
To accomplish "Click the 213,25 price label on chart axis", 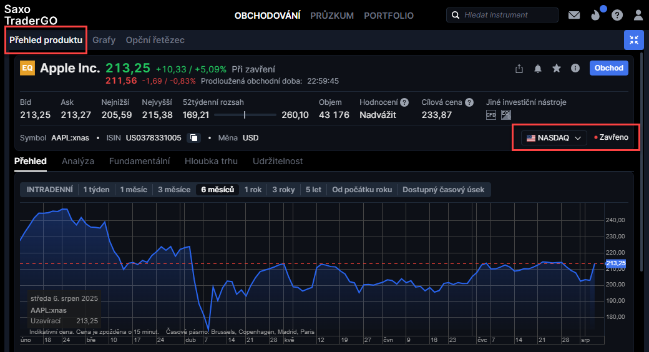I will [x=615, y=263].
